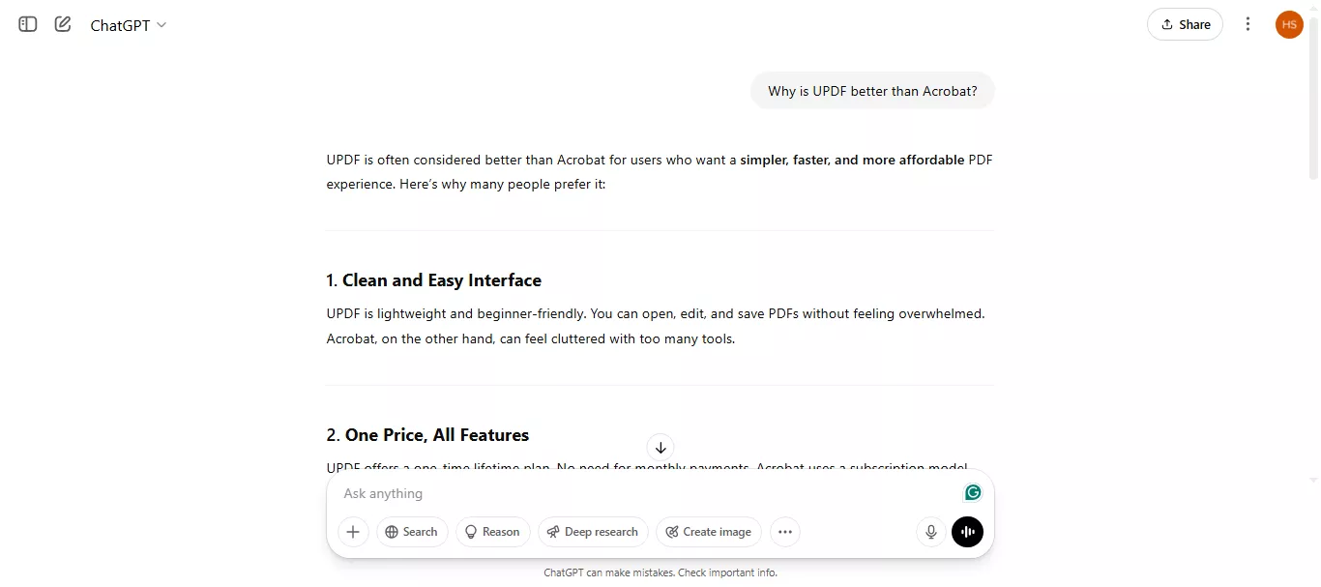Open the HS profile avatar
The height and width of the screenshot is (587, 1321).
1289,24
